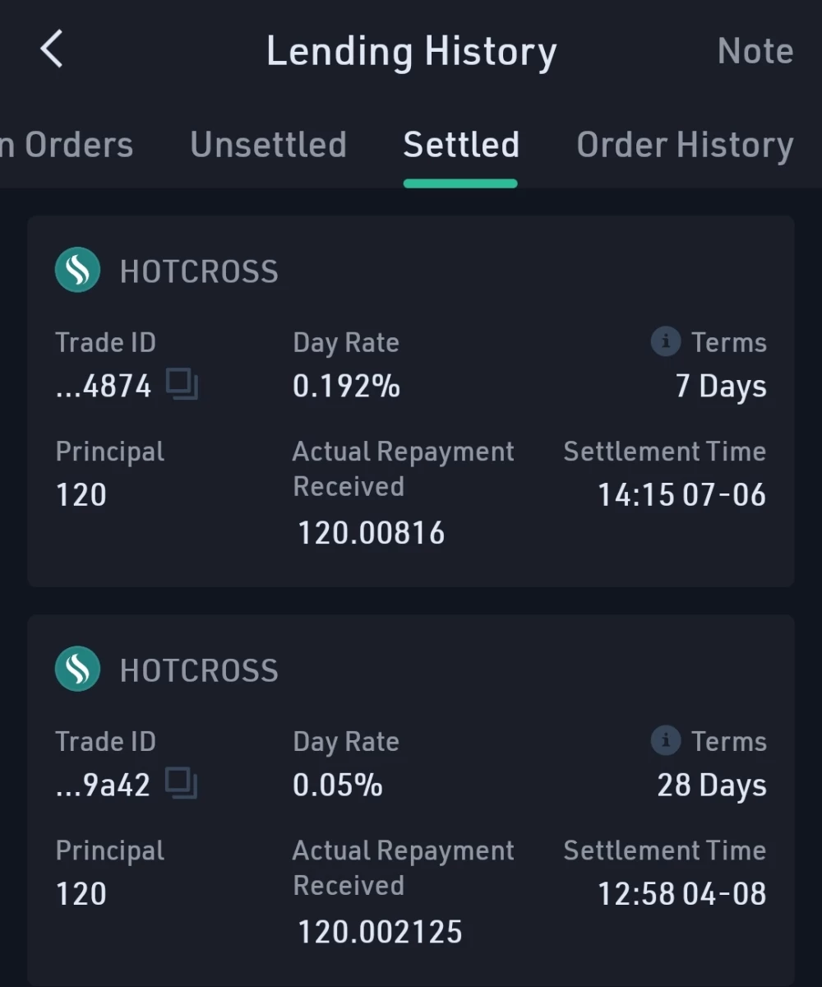Image resolution: width=822 pixels, height=987 pixels.
Task: Switch to the Order History tab
Action: coord(685,146)
